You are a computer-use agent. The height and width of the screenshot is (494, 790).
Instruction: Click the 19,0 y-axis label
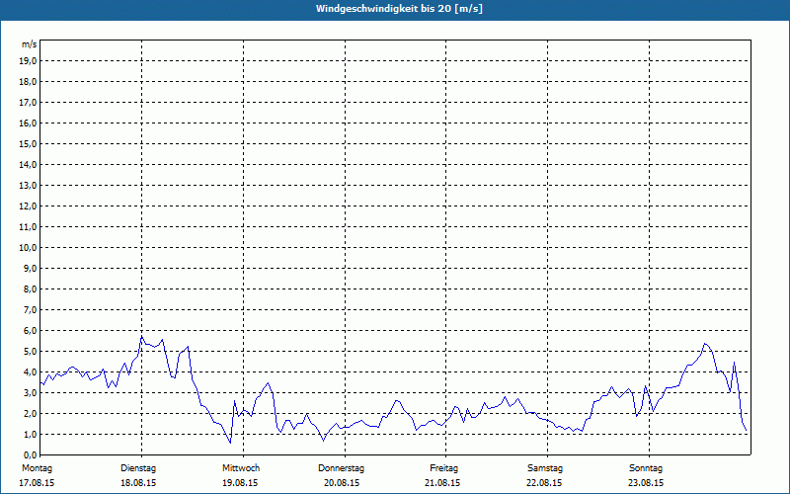tap(29, 61)
